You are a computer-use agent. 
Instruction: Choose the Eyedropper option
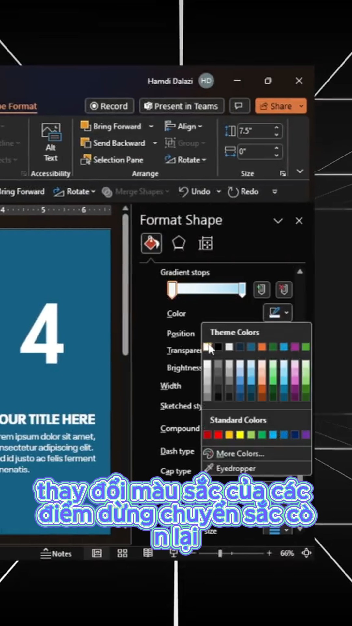point(257,468)
